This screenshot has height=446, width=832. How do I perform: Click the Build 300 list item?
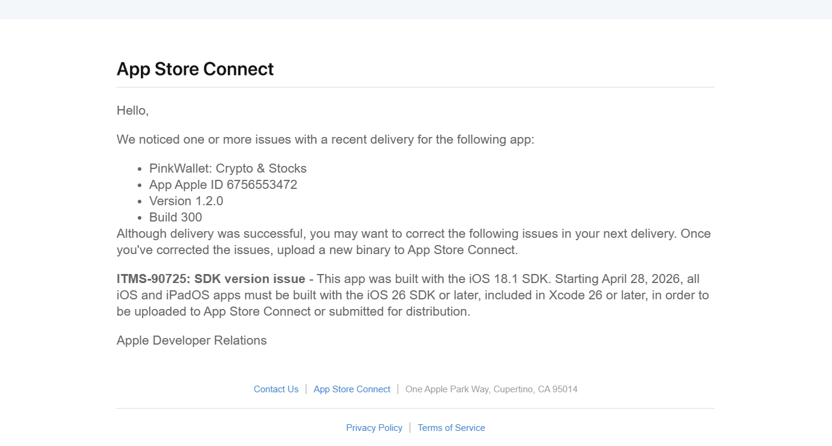pos(175,217)
